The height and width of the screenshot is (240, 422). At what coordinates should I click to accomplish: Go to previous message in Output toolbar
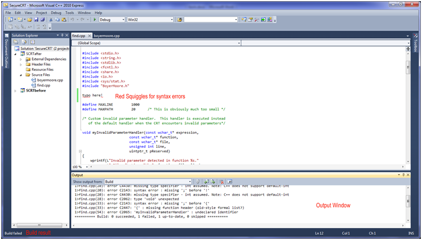(206, 182)
